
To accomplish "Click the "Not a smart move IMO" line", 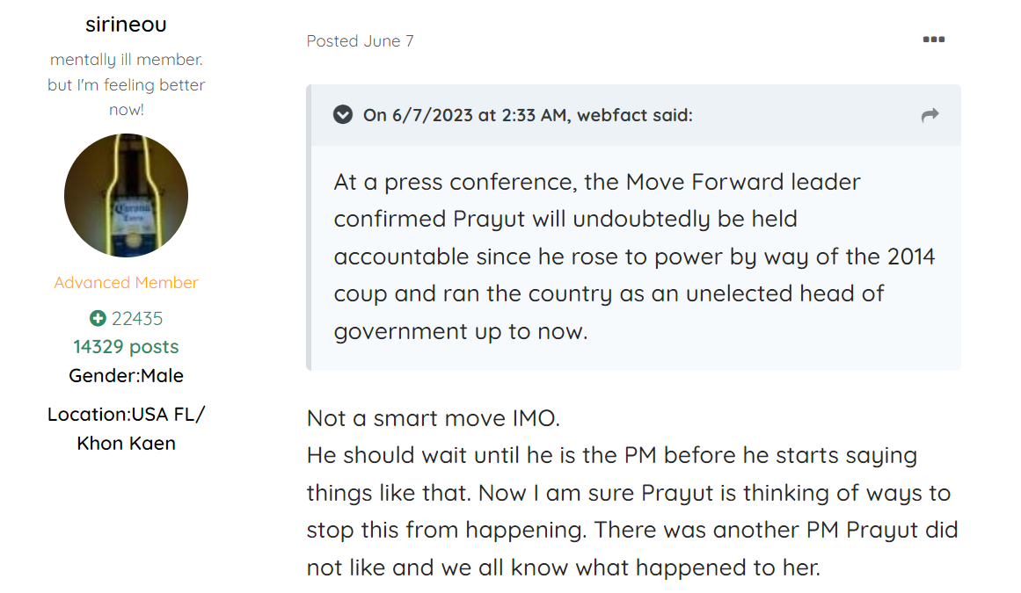I will 433,418.
